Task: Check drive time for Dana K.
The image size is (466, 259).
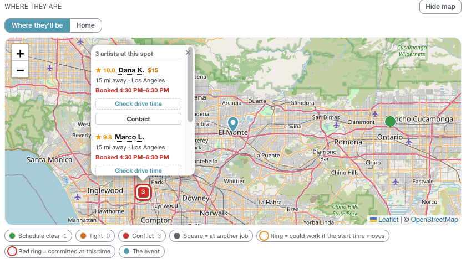Action: pos(138,103)
